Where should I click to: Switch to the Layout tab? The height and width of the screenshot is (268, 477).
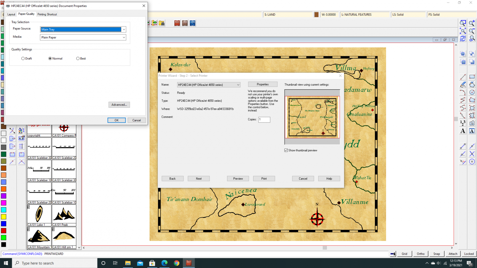pos(11,14)
